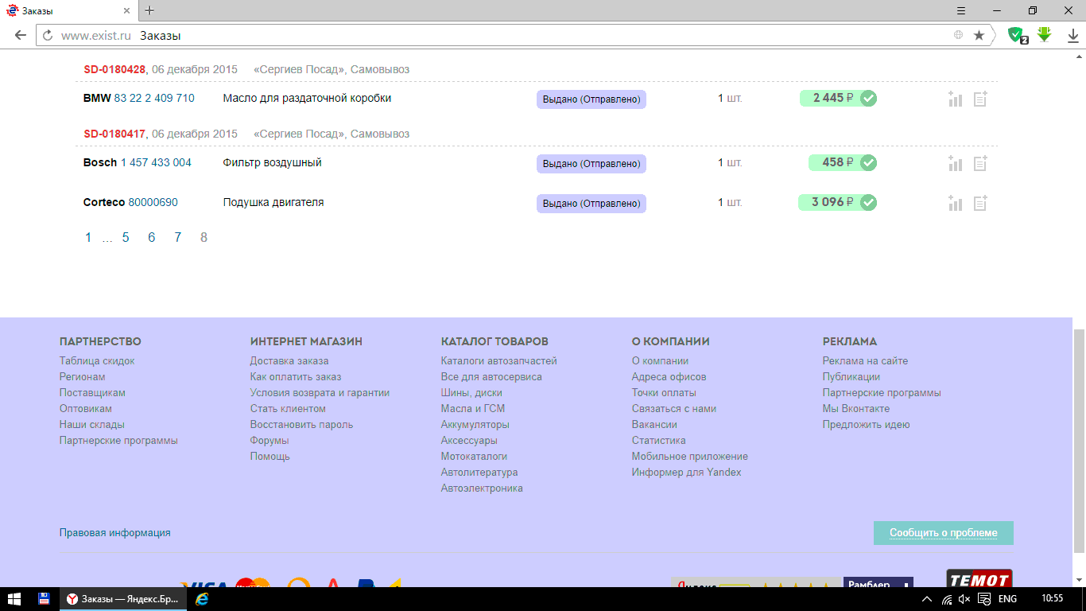Click muted volume tray icon
This screenshot has width=1086, height=611.
coord(964,599)
